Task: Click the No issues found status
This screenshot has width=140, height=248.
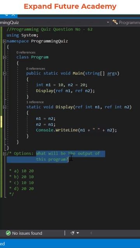Action: [x=27, y=233]
